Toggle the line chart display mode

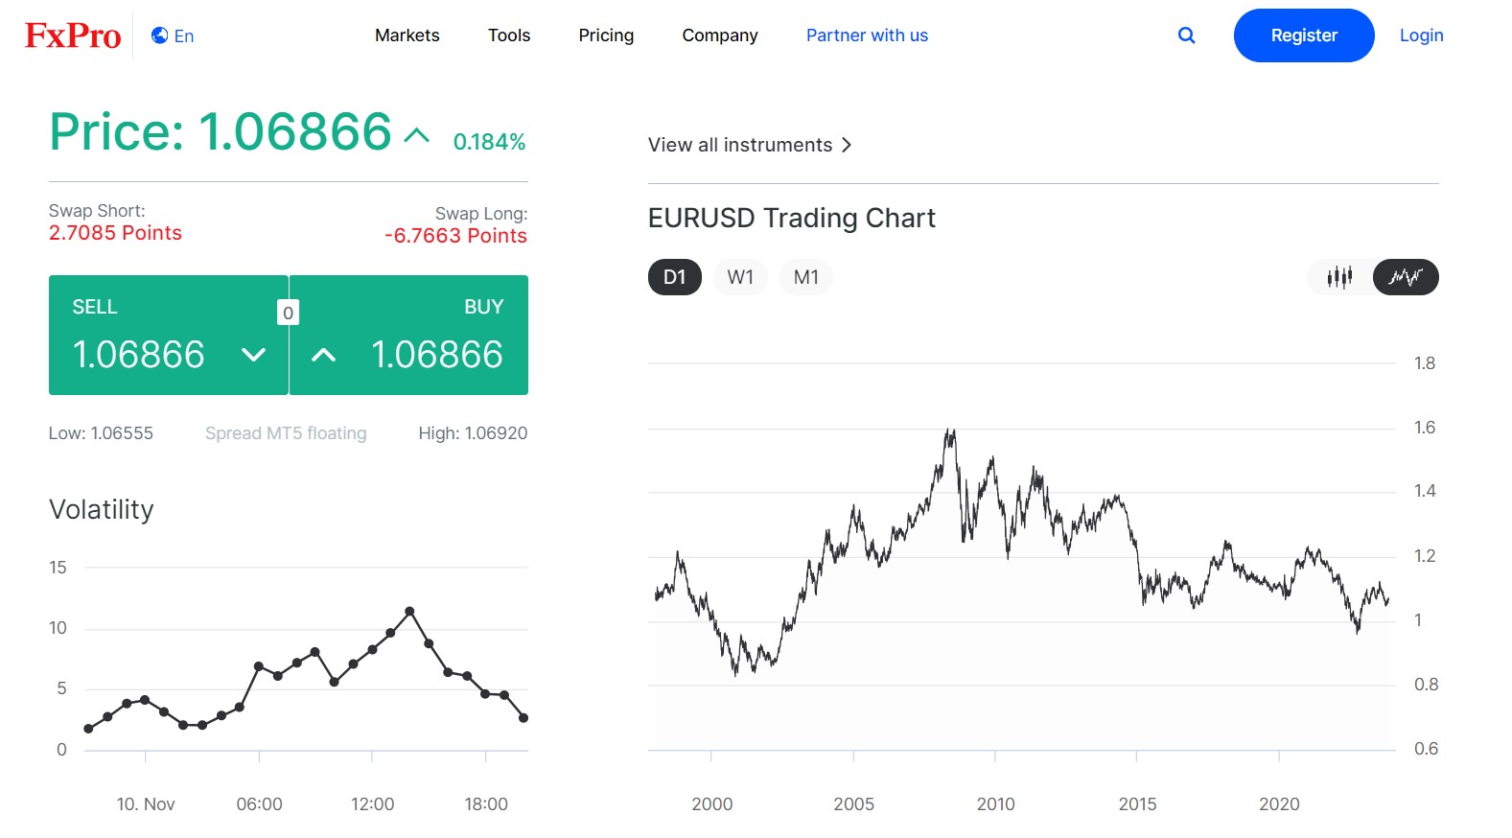[1405, 277]
